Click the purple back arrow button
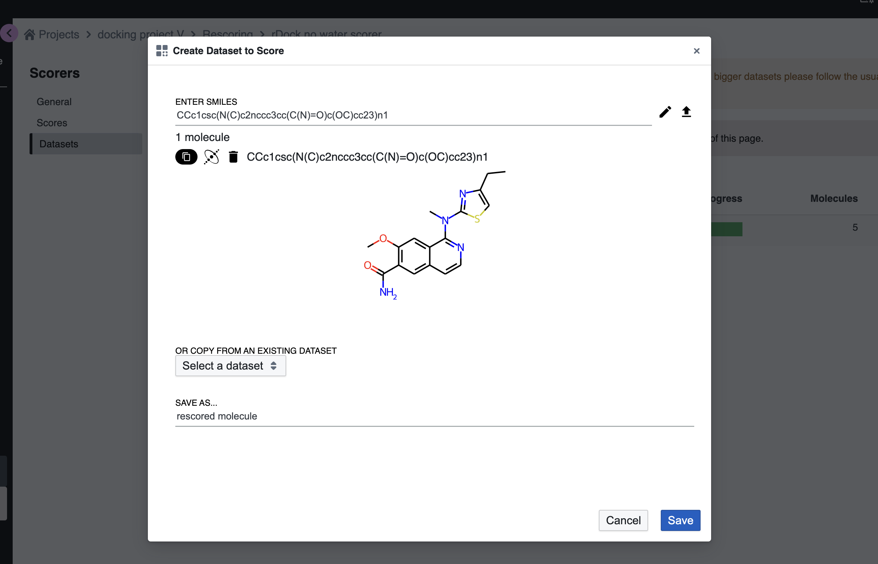878x564 pixels. [x=9, y=33]
